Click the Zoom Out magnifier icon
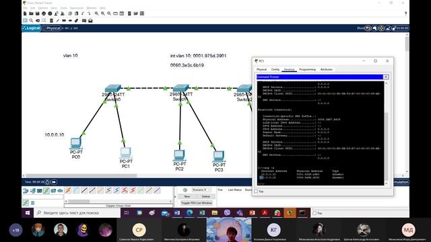431x242 pixels. tap(109, 13)
